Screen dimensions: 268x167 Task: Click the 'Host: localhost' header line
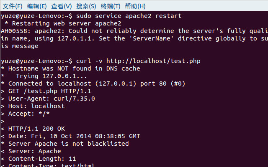click(x=33, y=106)
